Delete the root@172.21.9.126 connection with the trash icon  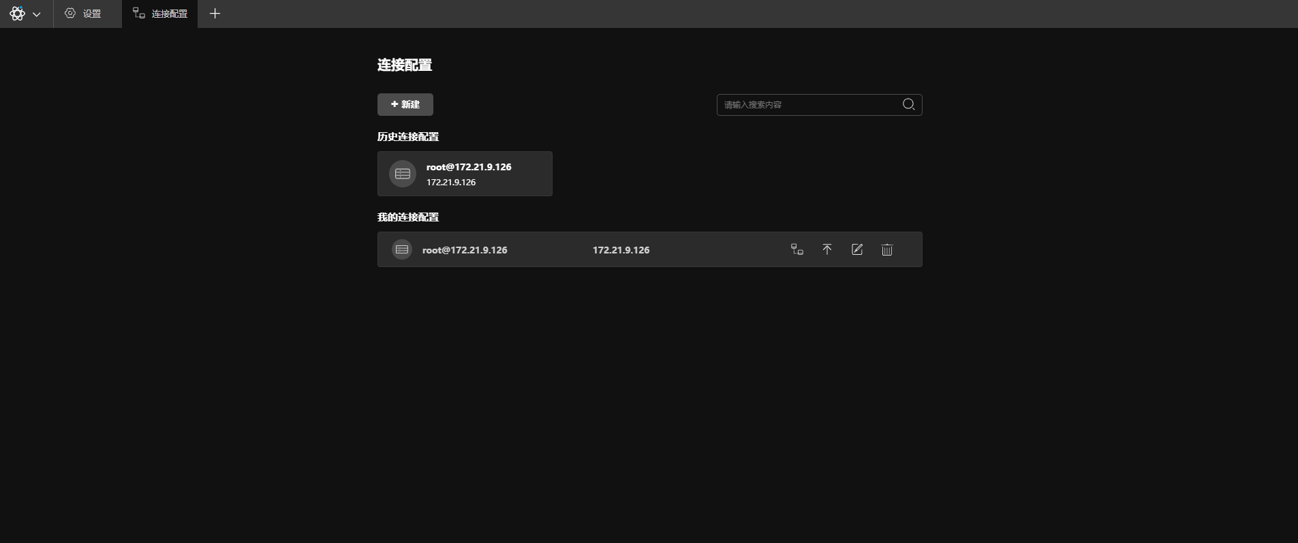(886, 250)
